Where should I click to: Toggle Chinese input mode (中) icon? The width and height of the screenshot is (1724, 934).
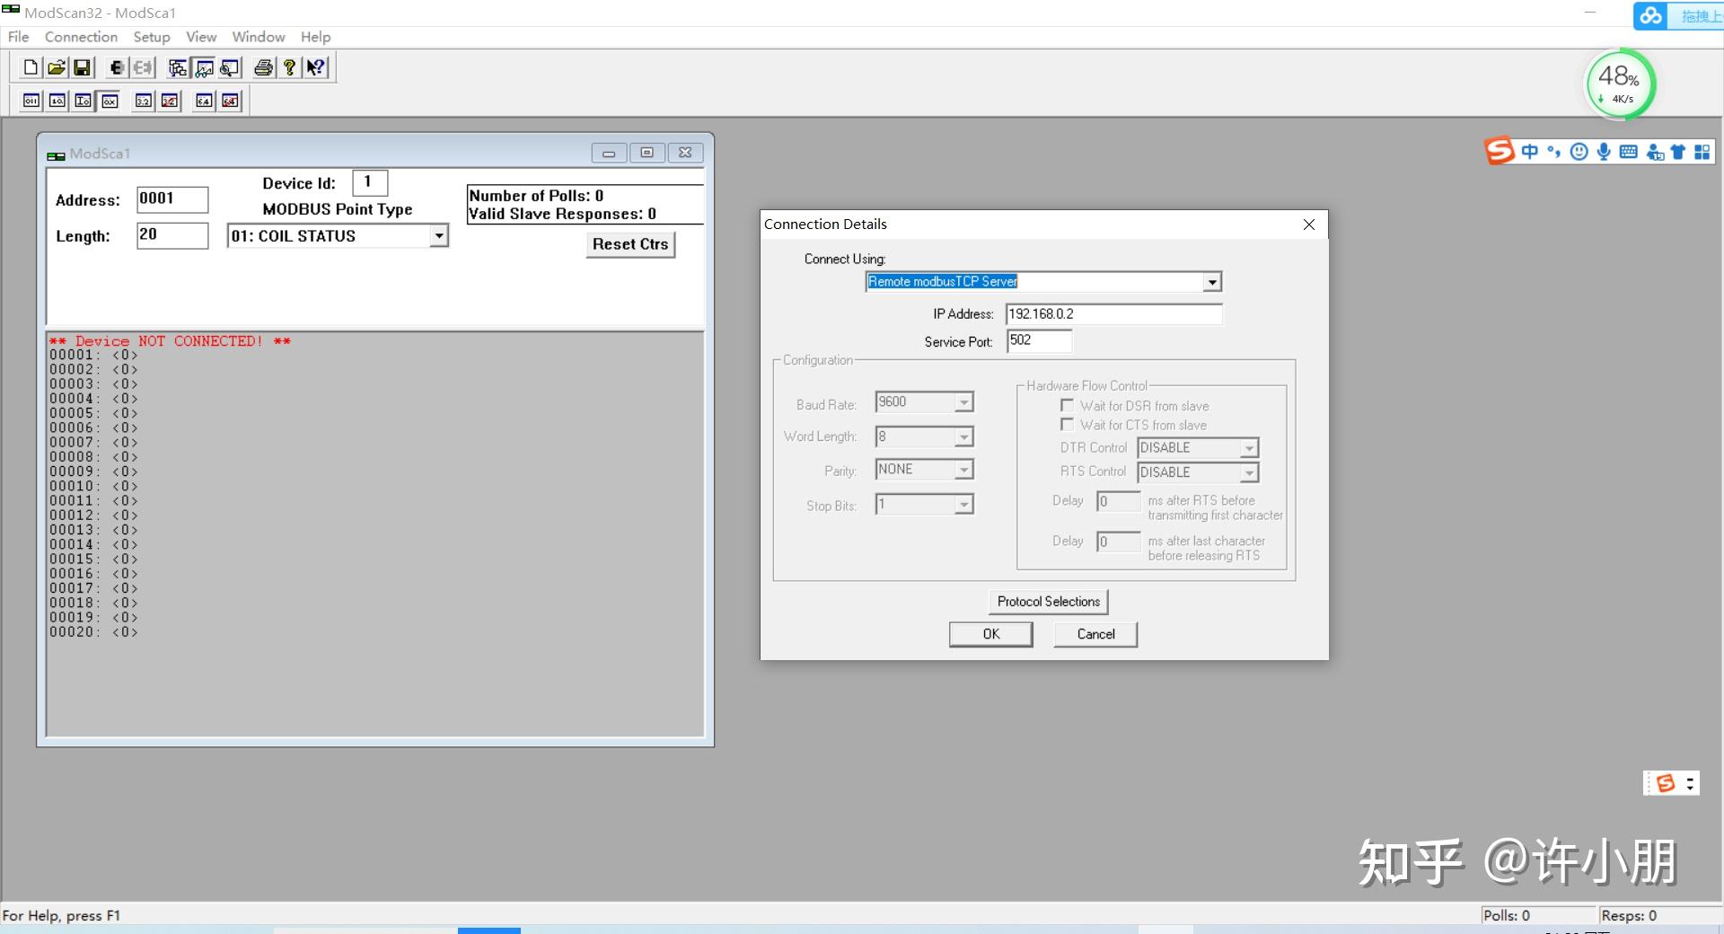coord(1529,152)
